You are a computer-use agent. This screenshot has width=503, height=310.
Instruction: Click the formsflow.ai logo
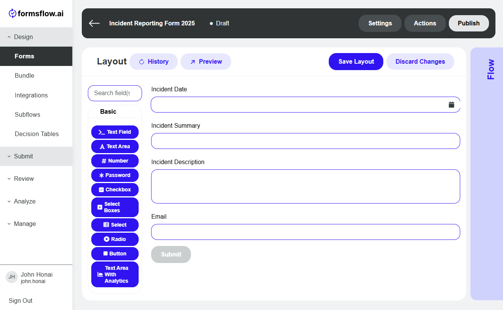tap(36, 14)
